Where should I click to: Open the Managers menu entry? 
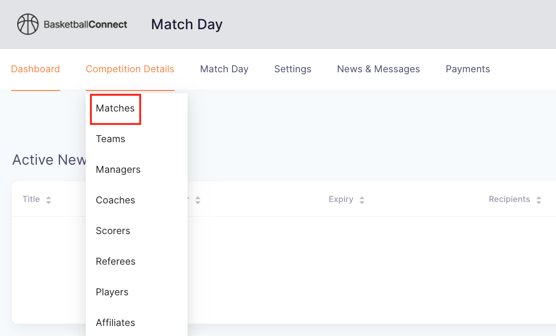tap(118, 169)
